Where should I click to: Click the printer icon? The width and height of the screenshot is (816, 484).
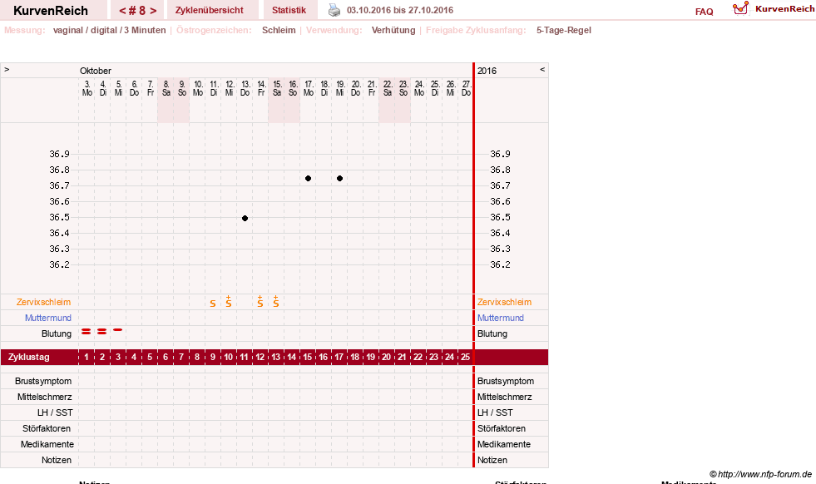click(334, 10)
